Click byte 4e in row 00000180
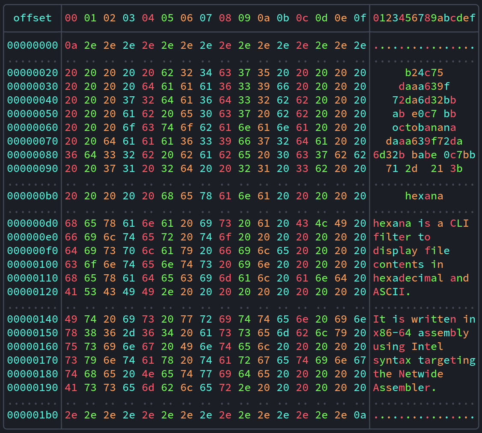 click(148, 374)
